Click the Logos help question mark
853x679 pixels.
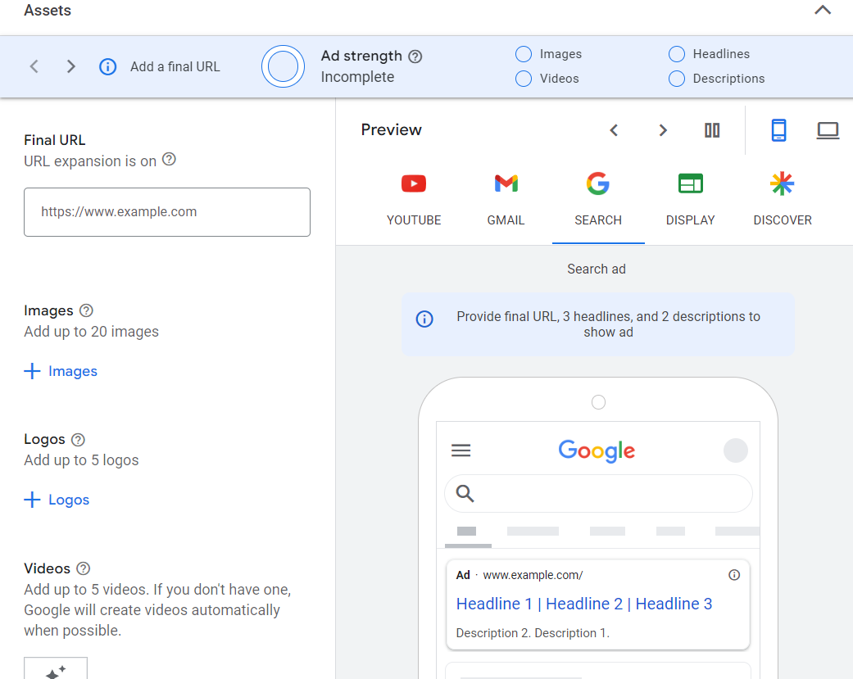pyautogui.click(x=79, y=439)
